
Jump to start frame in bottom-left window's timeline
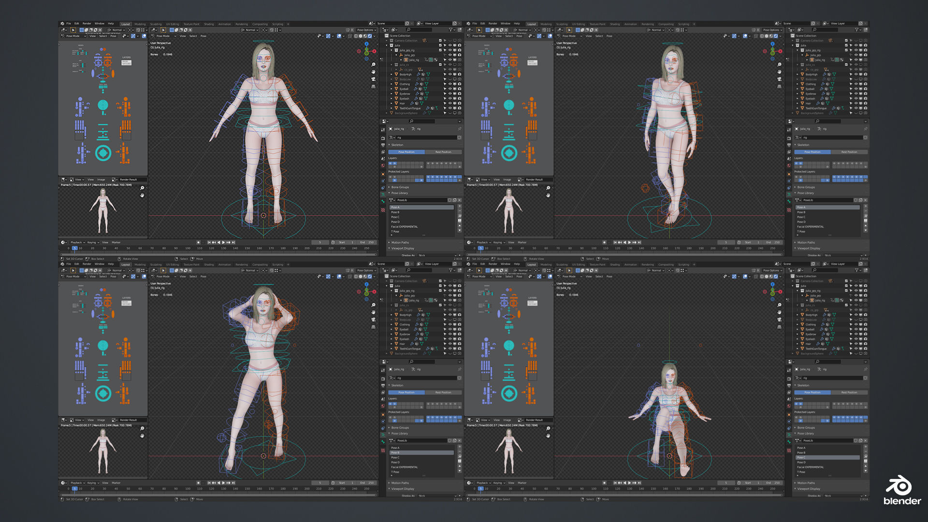[x=209, y=483]
